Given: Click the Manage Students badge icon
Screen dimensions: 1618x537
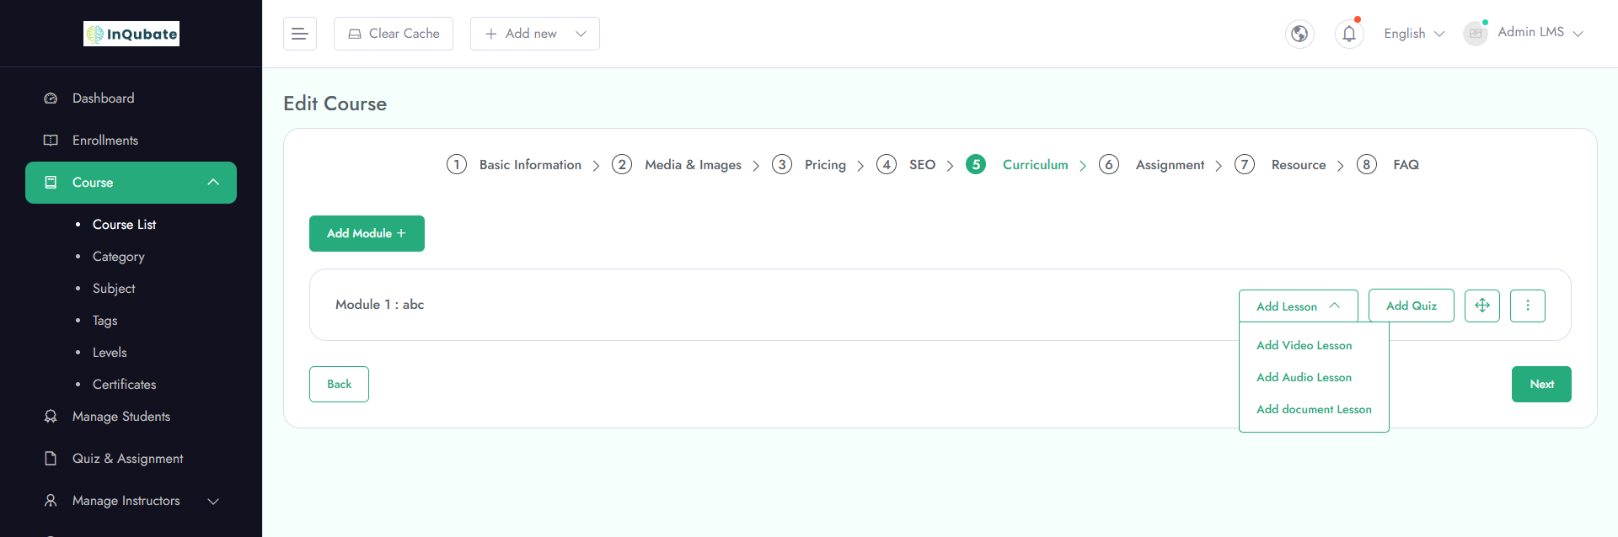Looking at the screenshot, I should point(51,417).
